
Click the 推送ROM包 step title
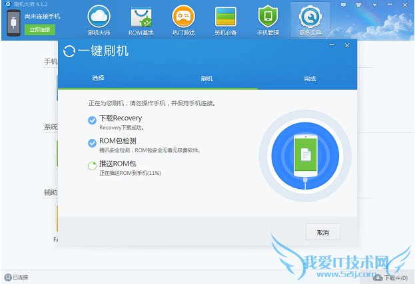pyautogui.click(x=118, y=164)
